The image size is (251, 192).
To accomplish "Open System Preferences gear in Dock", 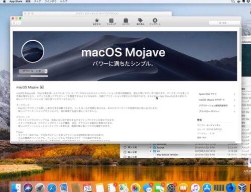I will tap(171, 187).
